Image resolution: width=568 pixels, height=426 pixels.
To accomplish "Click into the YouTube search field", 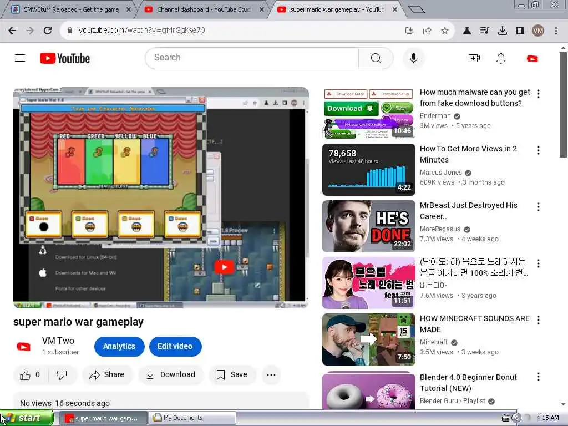I will pos(252,58).
